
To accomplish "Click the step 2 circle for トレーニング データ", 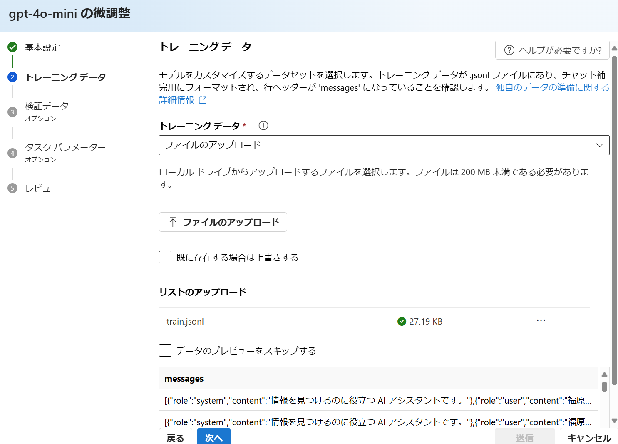I will click(x=12, y=77).
